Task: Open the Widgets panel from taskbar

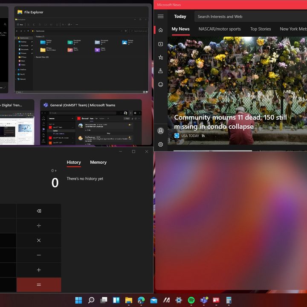Action: click(116, 300)
